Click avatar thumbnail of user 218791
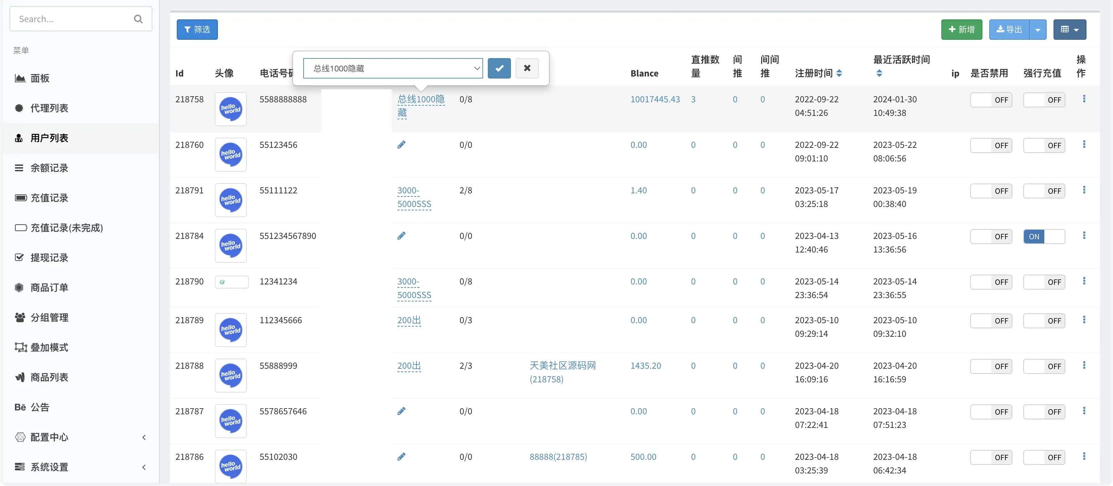The height and width of the screenshot is (486, 1113). pyautogui.click(x=231, y=200)
